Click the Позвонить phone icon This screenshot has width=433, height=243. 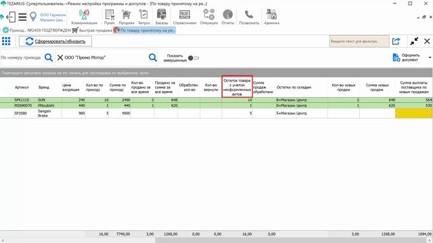249,17
